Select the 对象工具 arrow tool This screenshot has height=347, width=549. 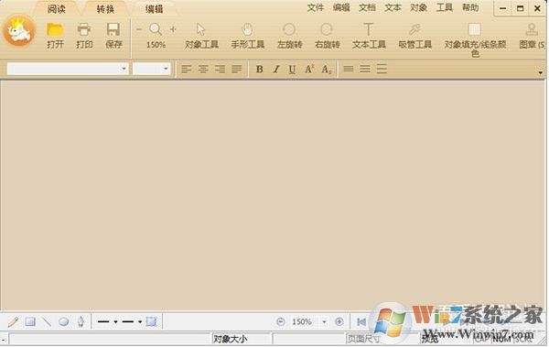point(201,36)
